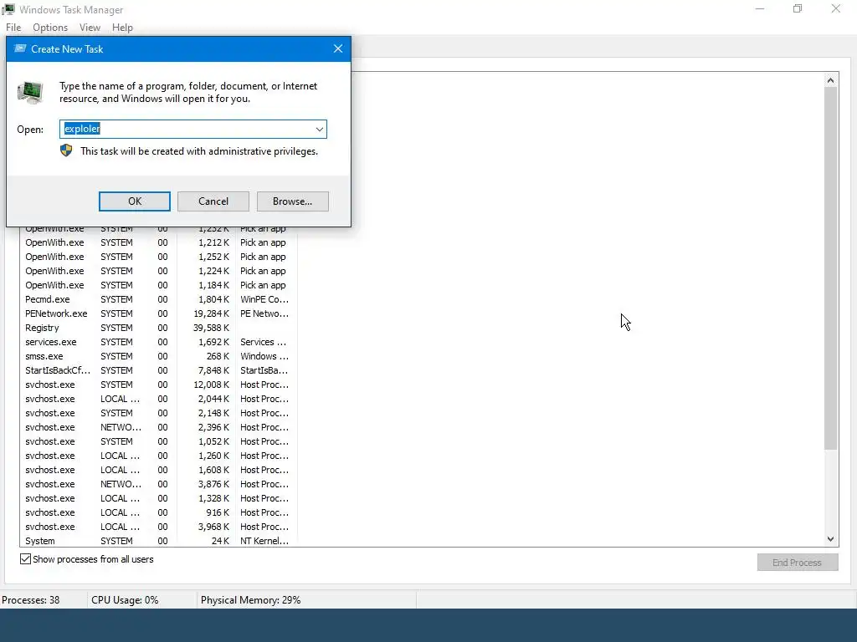
Task: Confirm with the OK button
Action: pos(135,201)
